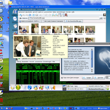
Task: Switch to 'Info: (sed) Common Commands' tab
Action: [x=53, y=21]
